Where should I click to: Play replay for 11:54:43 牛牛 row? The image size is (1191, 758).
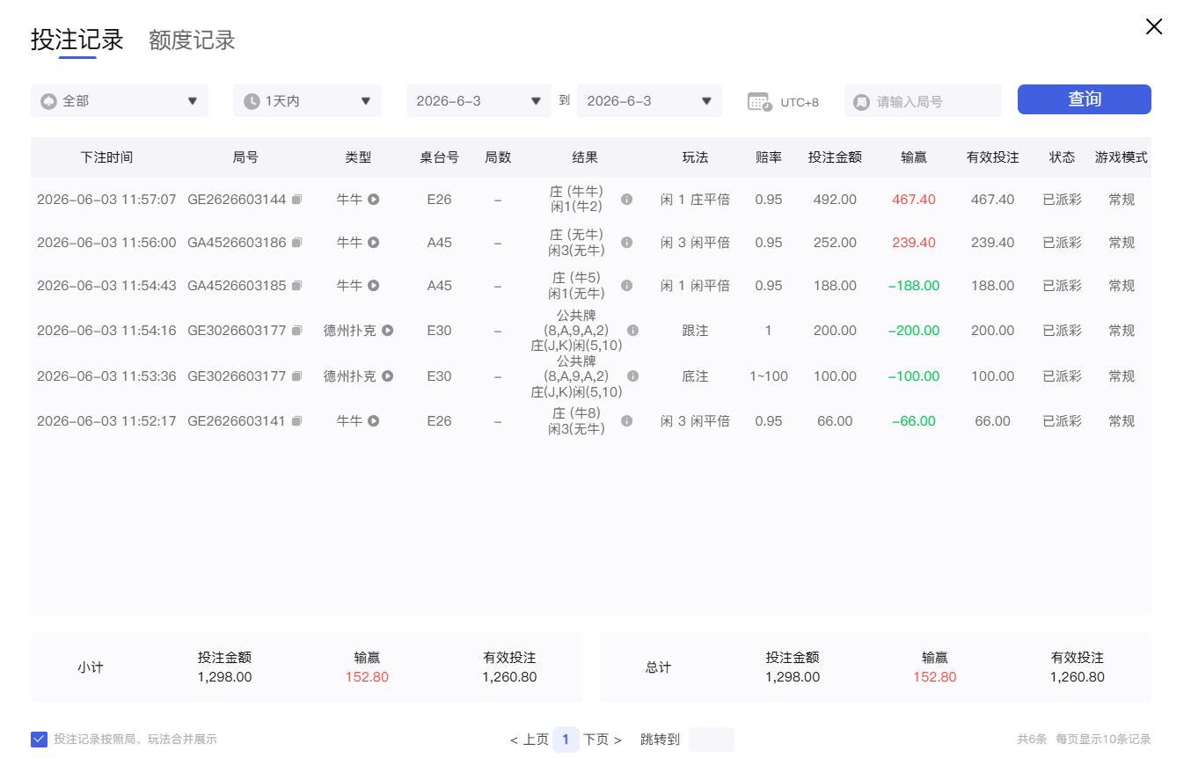(x=374, y=286)
